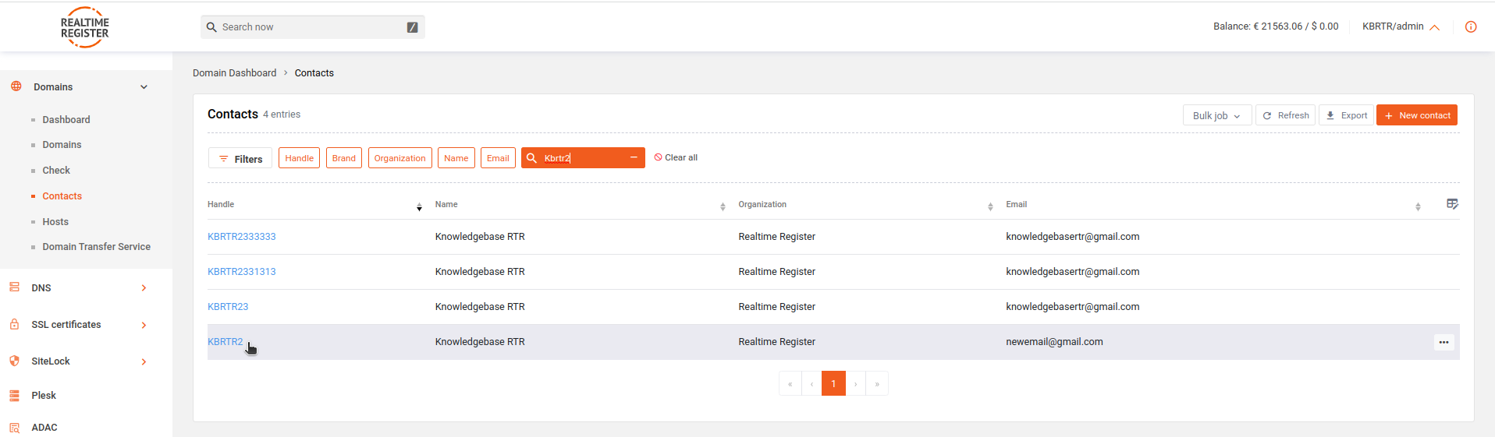The image size is (1495, 437).
Task: Click the Export button
Action: point(1346,115)
